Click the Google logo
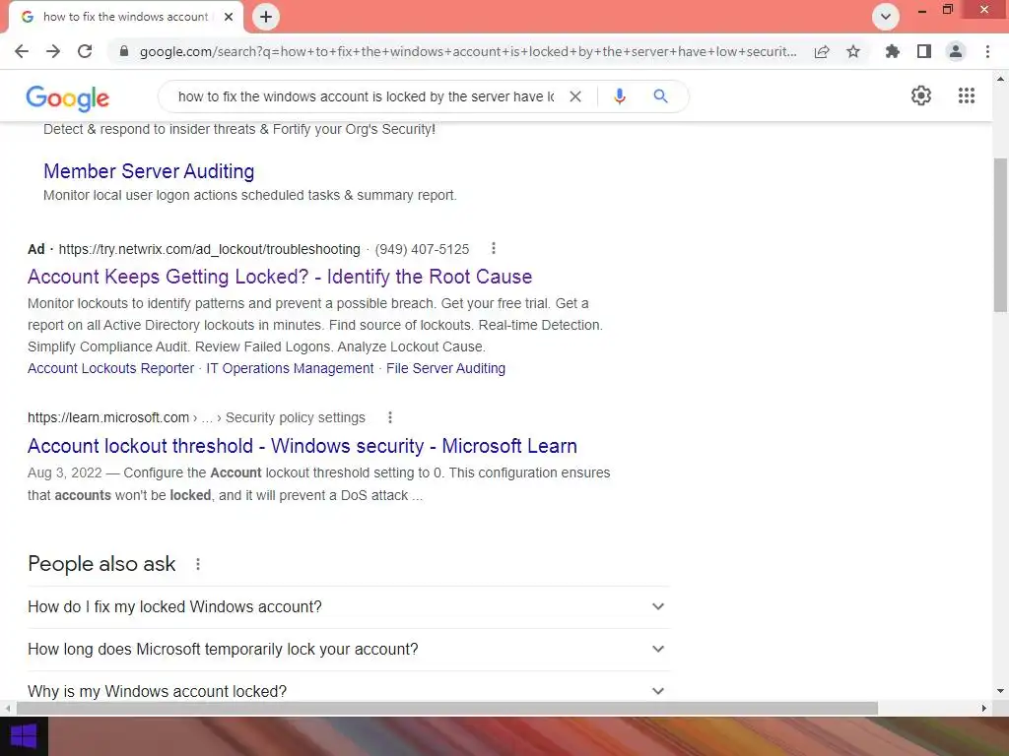 pos(68,97)
